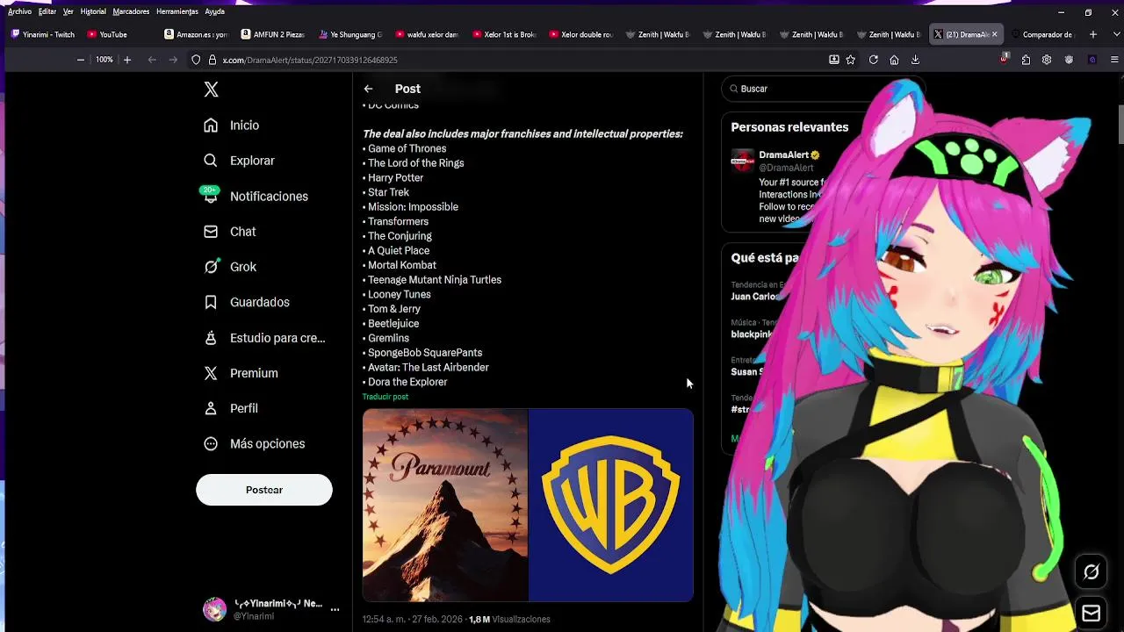Zoom out with the minus button

coord(81,60)
